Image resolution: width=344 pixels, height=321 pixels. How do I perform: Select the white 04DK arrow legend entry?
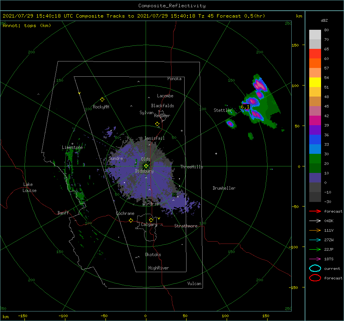click(x=315, y=221)
